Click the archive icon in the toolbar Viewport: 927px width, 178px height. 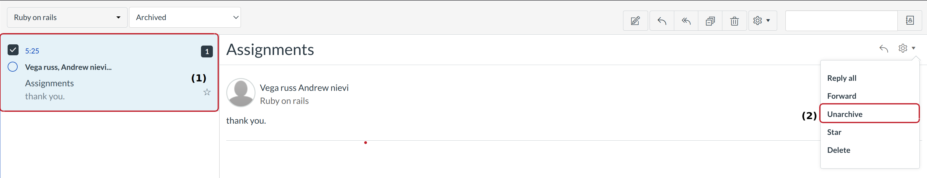pos(710,21)
